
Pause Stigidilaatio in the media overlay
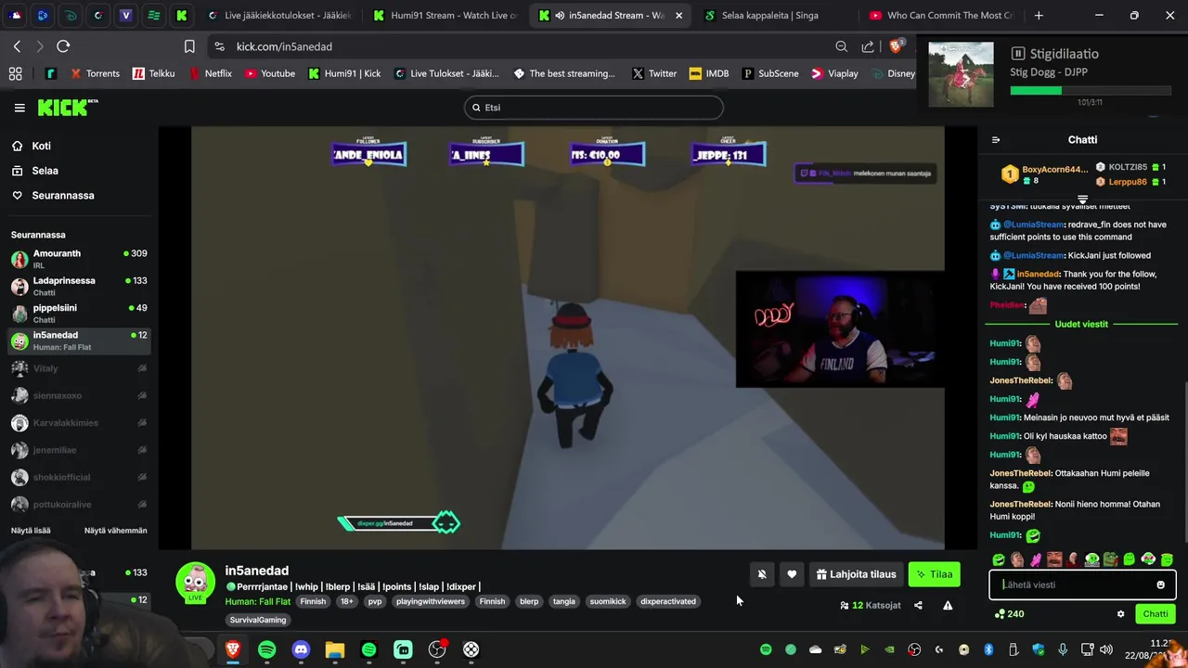[x=1017, y=54]
